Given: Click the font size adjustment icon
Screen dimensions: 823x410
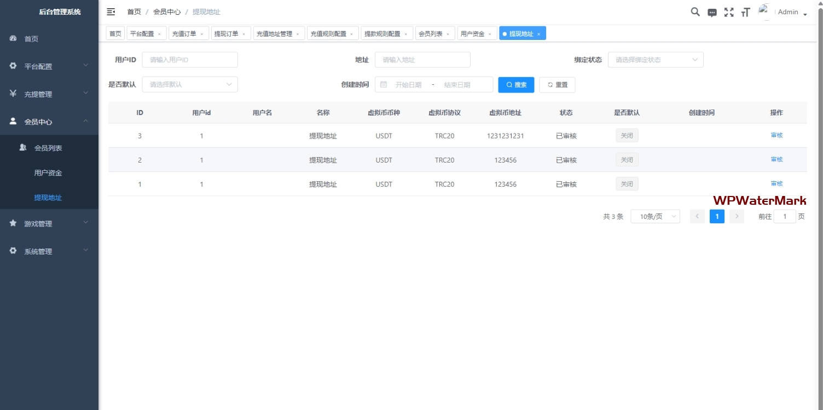Looking at the screenshot, I should click(745, 13).
